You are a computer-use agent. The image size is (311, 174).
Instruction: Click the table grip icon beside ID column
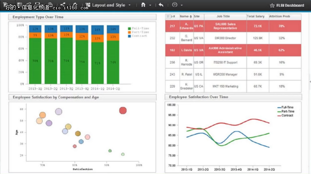pos(168,16)
